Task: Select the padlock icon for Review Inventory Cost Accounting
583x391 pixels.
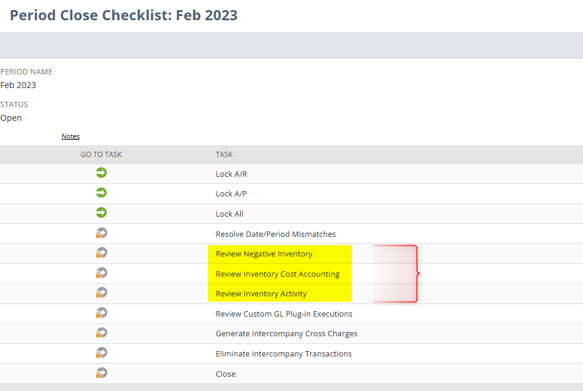Action: pyautogui.click(x=101, y=273)
